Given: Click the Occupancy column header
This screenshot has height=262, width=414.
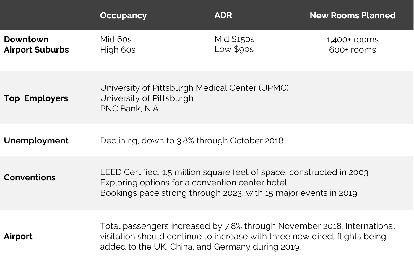Looking at the screenshot, I should point(123,15).
